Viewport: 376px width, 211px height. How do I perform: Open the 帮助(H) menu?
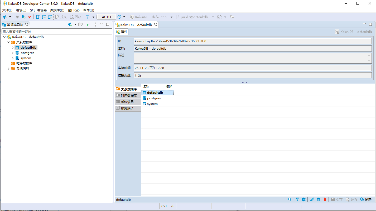tap(89, 10)
